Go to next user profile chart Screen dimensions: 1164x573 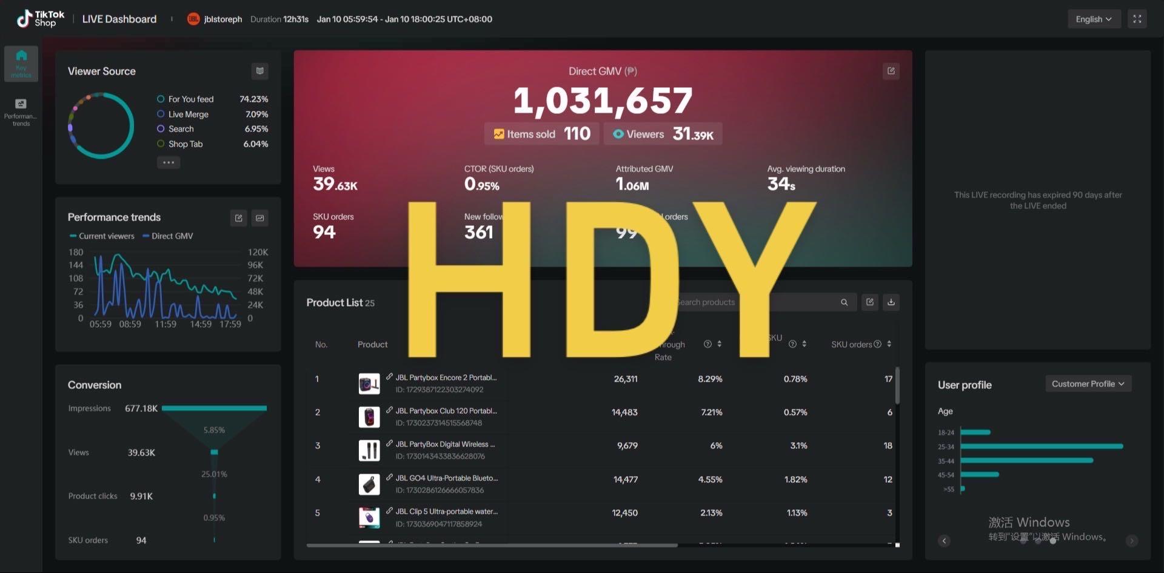[1131, 541]
